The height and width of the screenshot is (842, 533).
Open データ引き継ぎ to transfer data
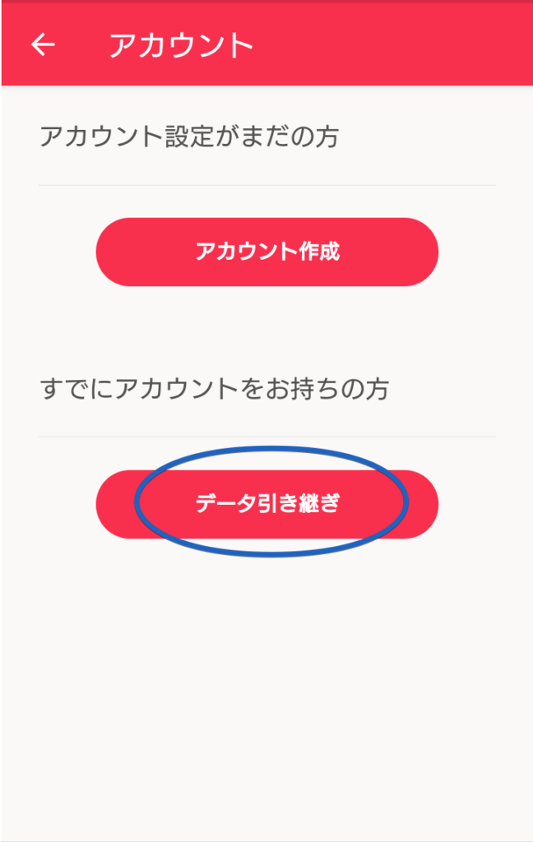267,504
